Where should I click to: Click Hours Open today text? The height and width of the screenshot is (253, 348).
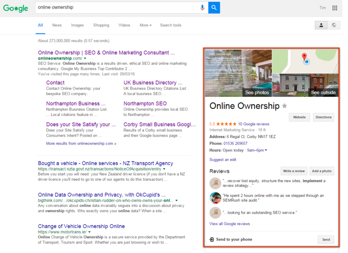(x=226, y=150)
